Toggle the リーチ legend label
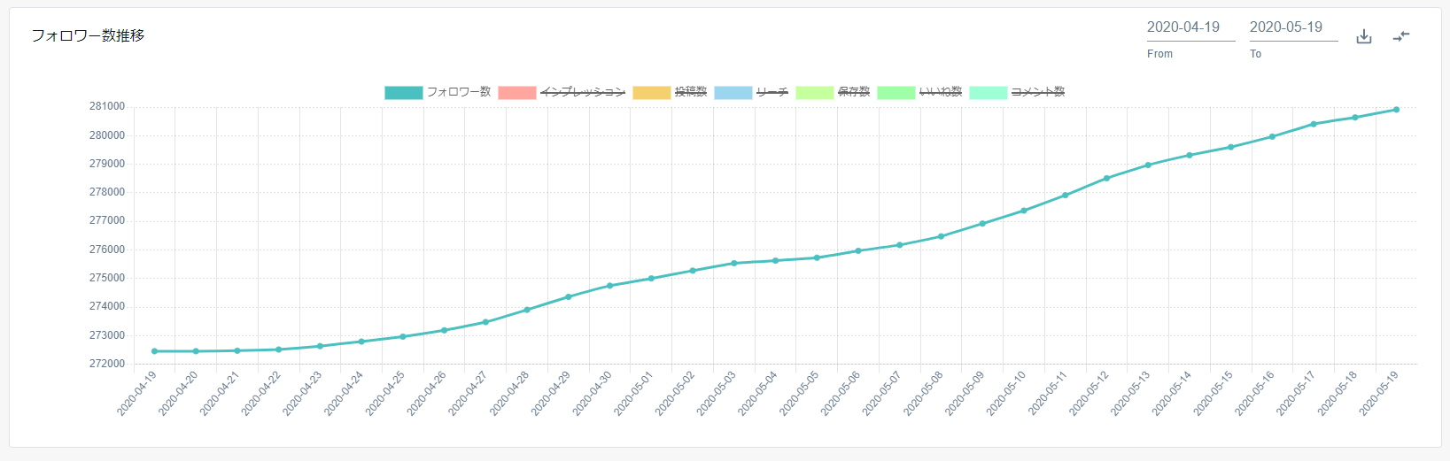1450x461 pixels. click(772, 92)
